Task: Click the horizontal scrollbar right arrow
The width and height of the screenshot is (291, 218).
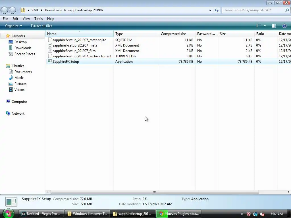Action: 288,192
